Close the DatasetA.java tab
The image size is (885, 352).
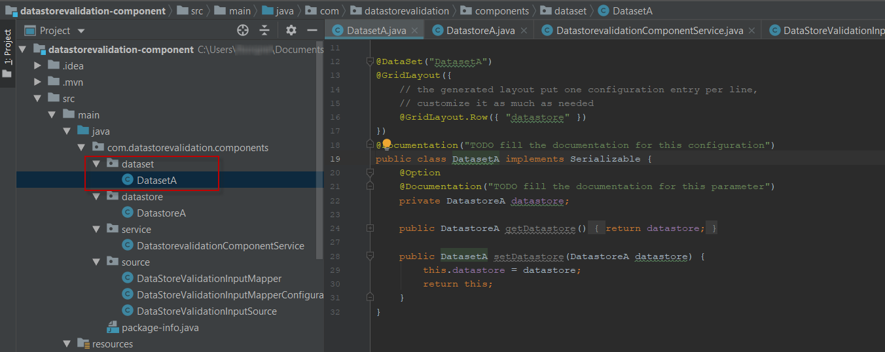[x=414, y=31]
